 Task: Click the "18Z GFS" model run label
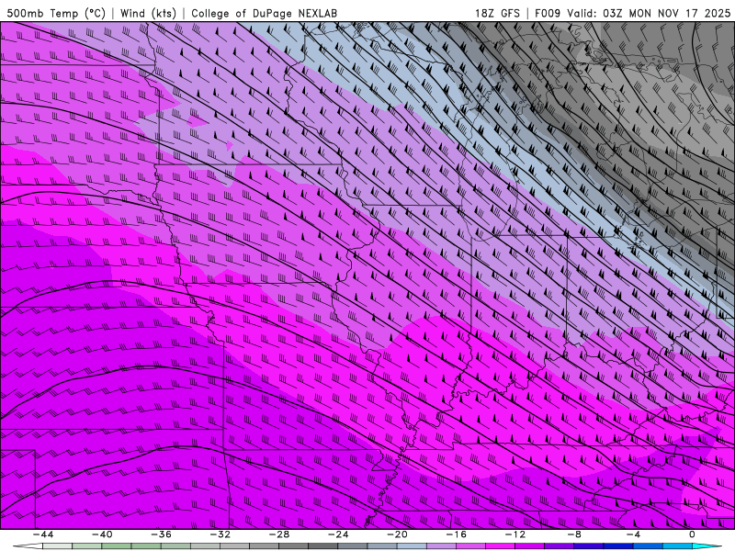tap(497, 13)
